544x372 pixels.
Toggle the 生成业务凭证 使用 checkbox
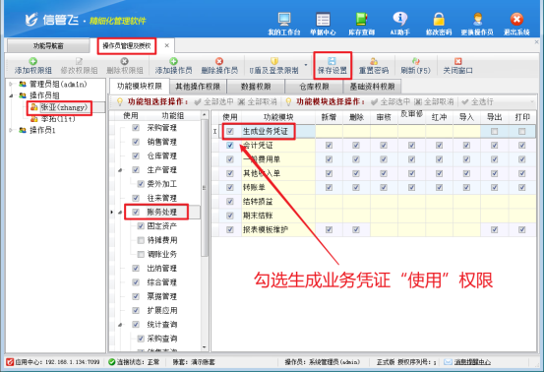(x=229, y=131)
